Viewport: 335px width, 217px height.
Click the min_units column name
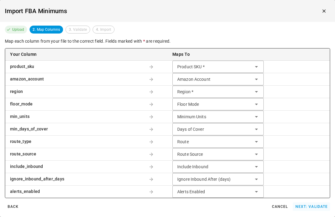click(x=20, y=116)
